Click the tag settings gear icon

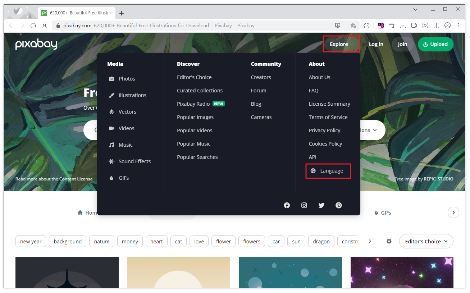point(389,241)
